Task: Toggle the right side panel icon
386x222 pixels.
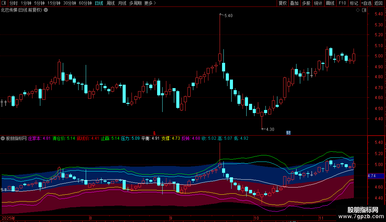Action: [364, 10]
